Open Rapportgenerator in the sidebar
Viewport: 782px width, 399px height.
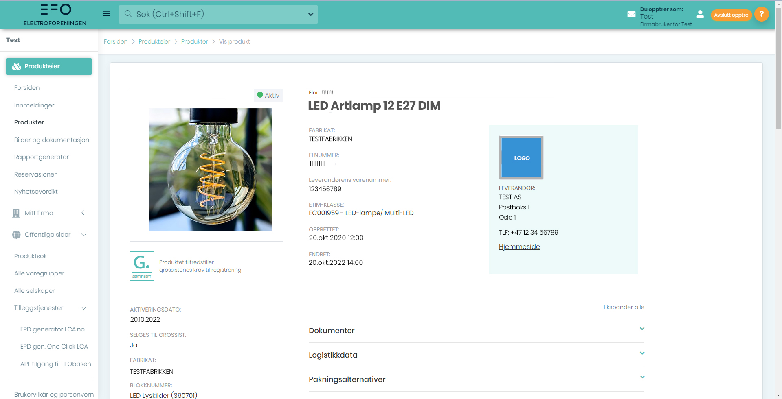[42, 157]
